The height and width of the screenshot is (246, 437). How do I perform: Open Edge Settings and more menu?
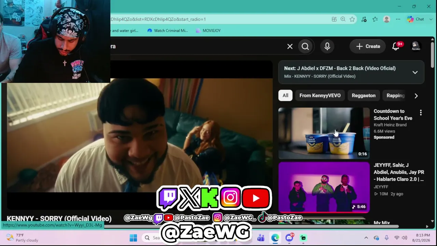[x=398, y=19]
